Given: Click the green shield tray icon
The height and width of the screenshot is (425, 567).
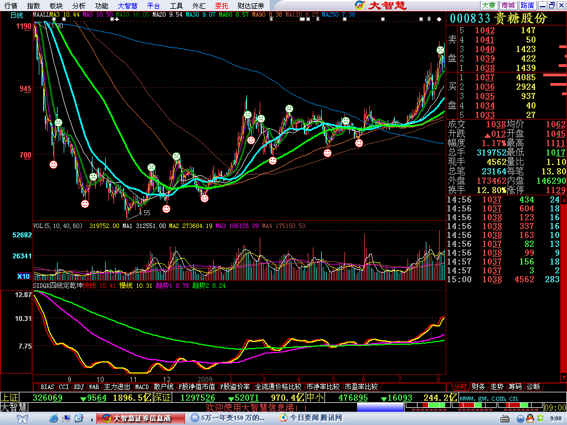Looking at the screenshot, I should pyautogui.click(x=540, y=418).
